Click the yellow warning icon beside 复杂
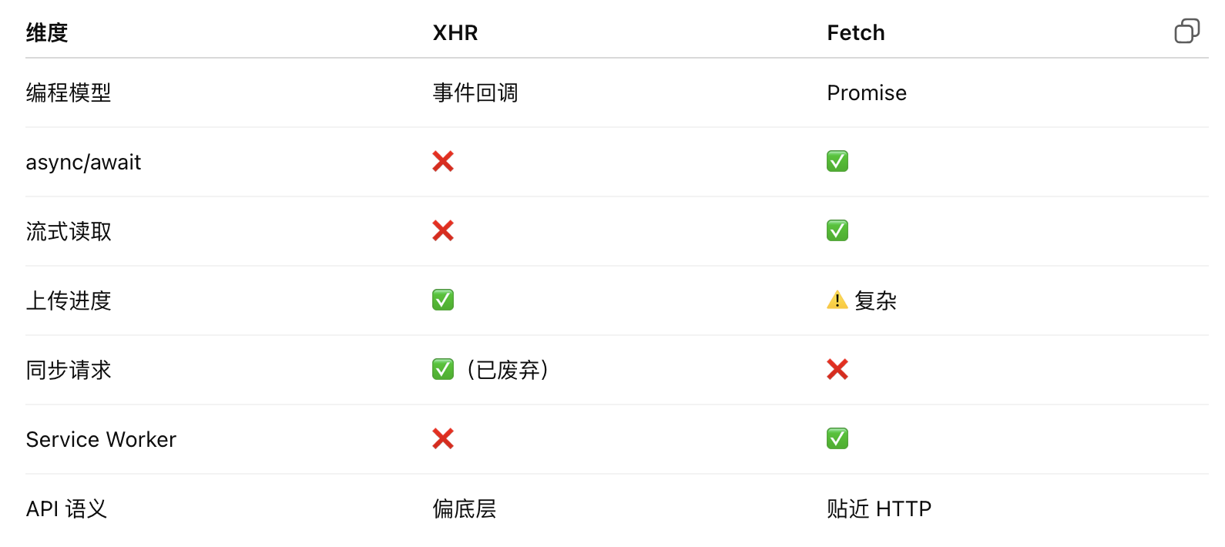The image size is (1225, 547). tap(837, 300)
